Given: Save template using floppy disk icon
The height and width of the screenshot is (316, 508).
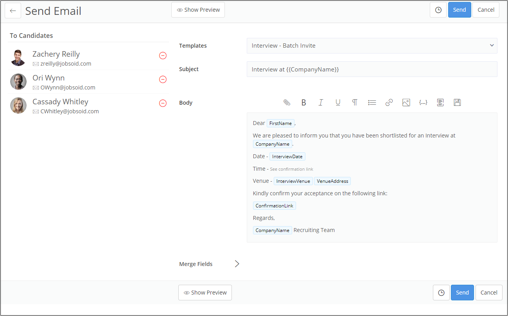Looking at the screenshot, I should click(x=457, y=102).
